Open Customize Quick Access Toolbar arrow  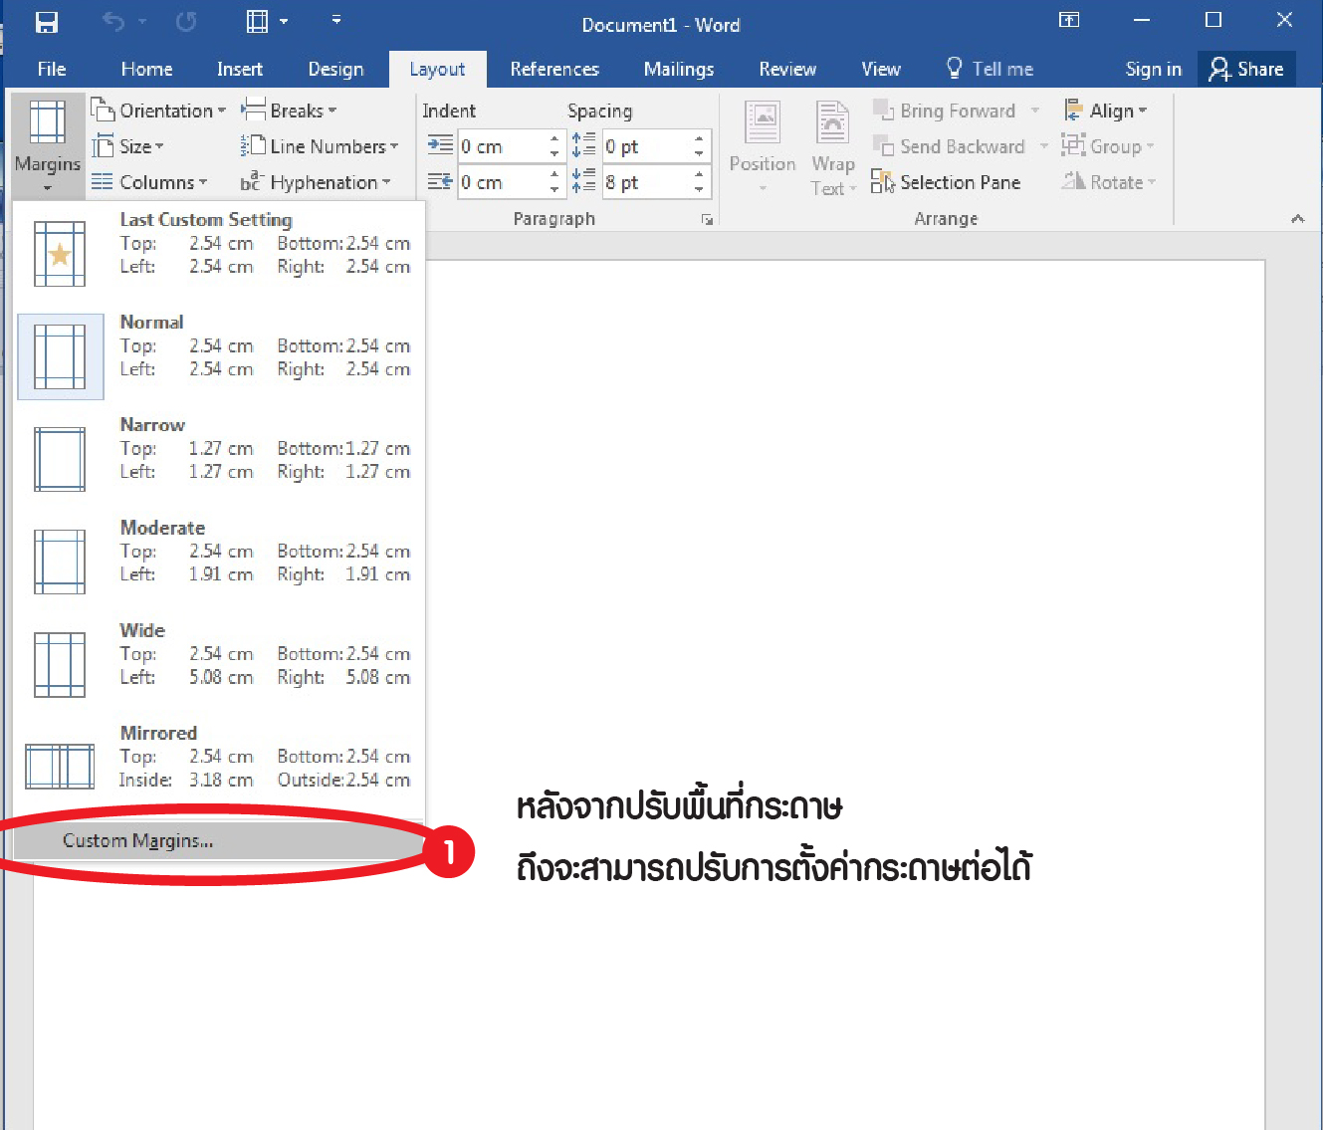336,20
